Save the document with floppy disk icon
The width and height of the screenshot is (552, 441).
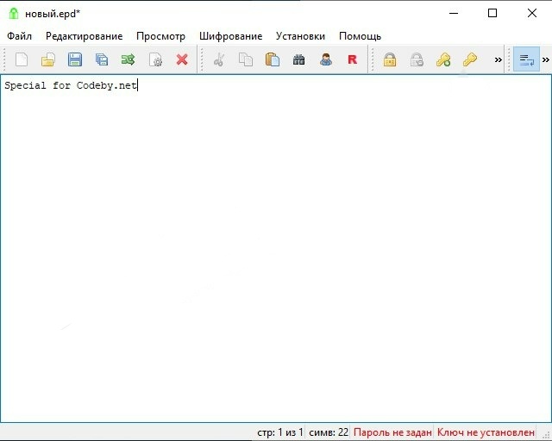(75, 59)
